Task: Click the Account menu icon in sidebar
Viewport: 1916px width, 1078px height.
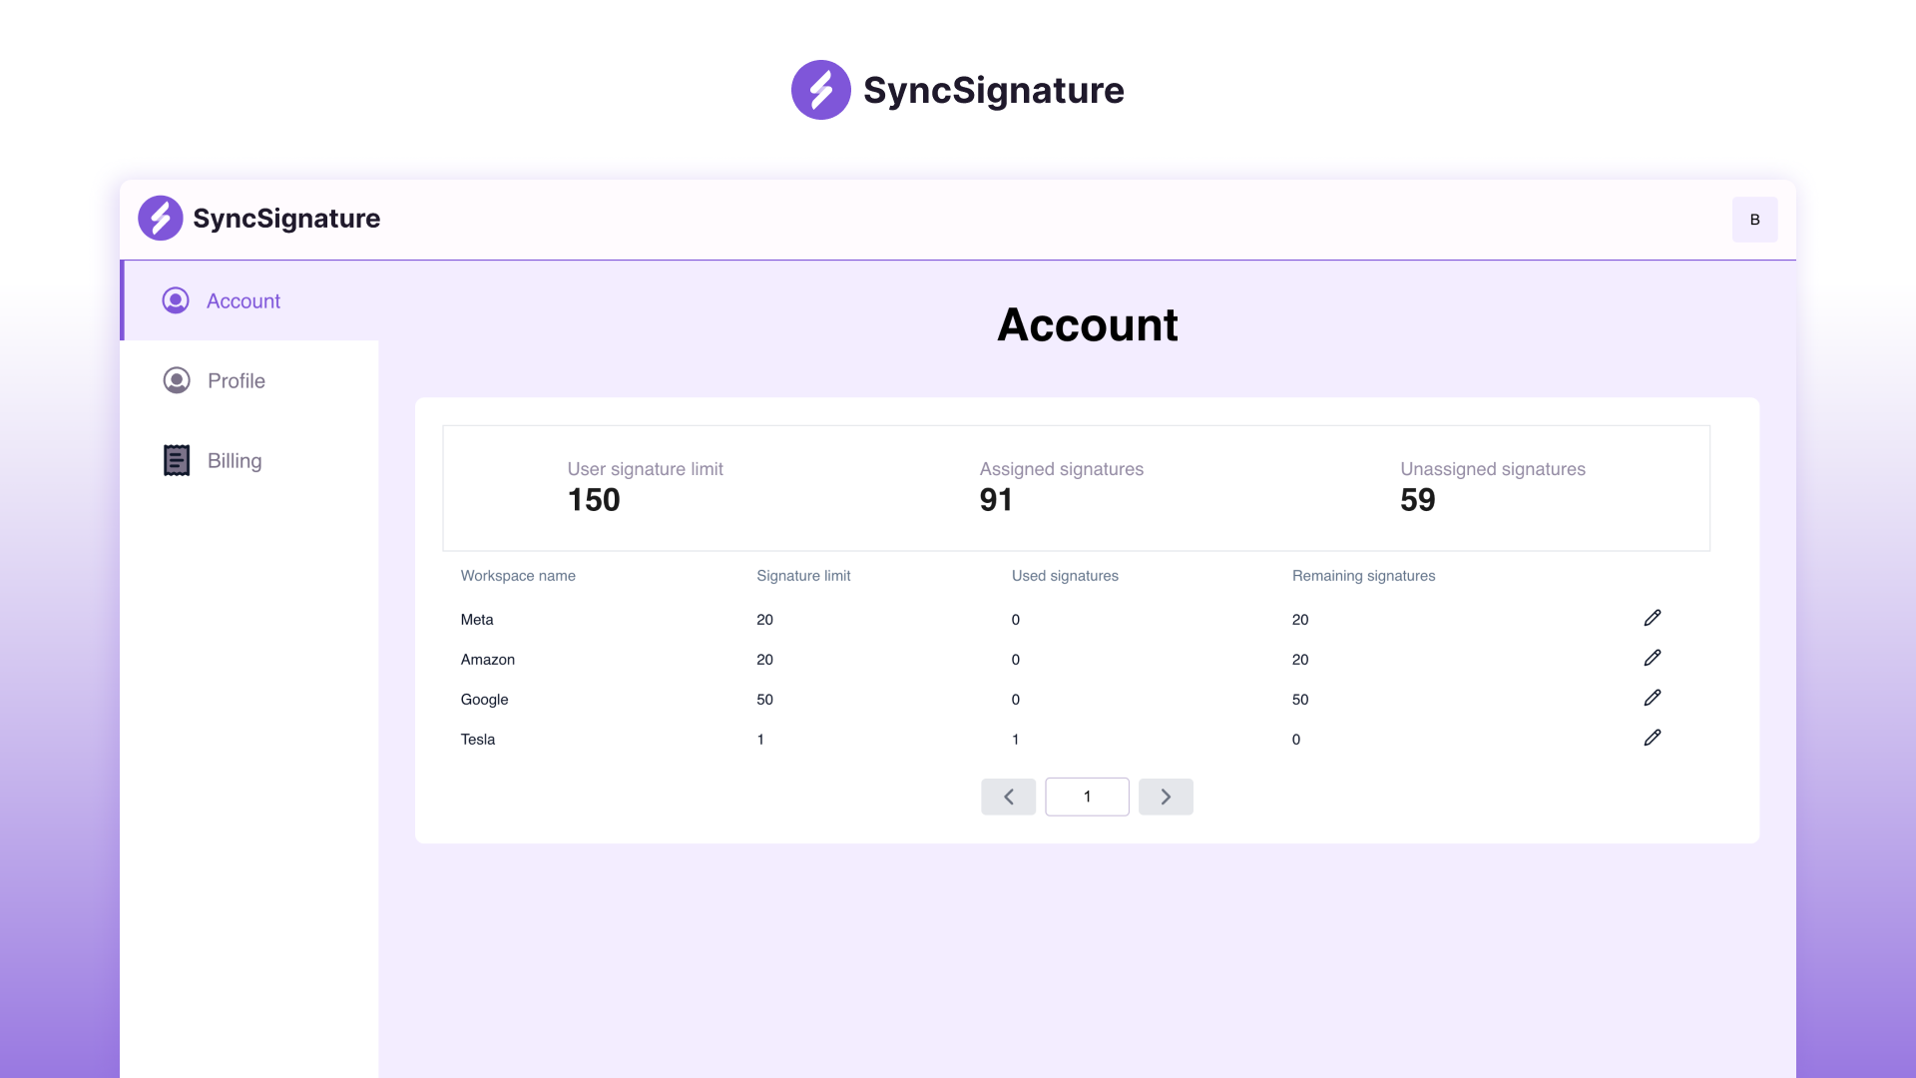Action: [175, 300]
